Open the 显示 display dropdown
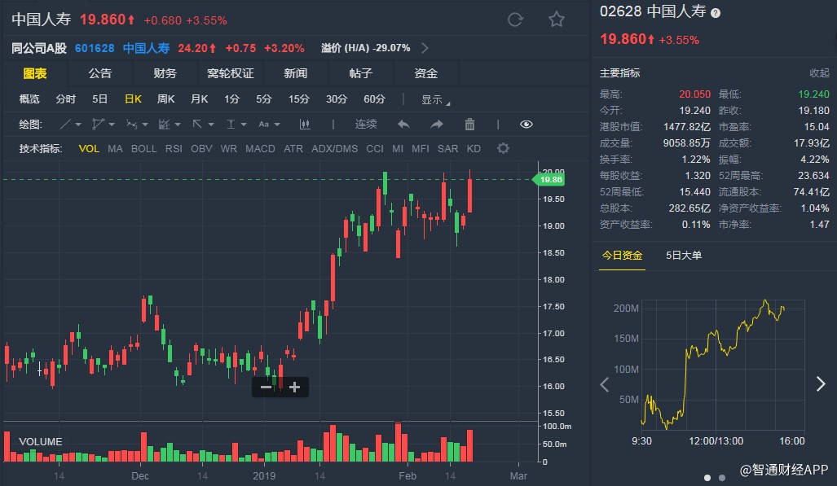The width and height of the screenshot is (837, 486). (x=434, y=99)
